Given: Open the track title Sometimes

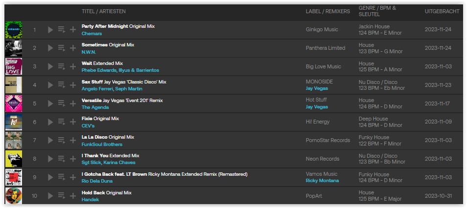Looking at the screenshot, I should coord(94,45).
